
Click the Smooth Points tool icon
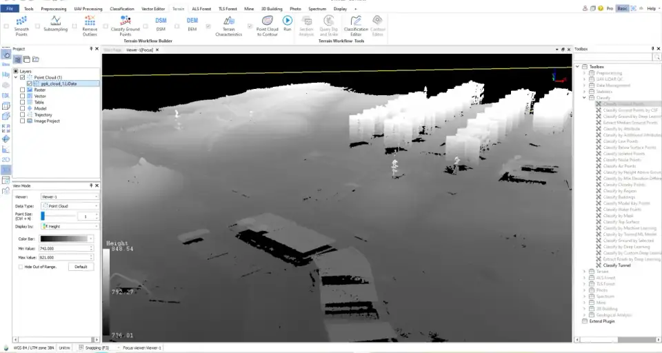(x=21, y=21)
